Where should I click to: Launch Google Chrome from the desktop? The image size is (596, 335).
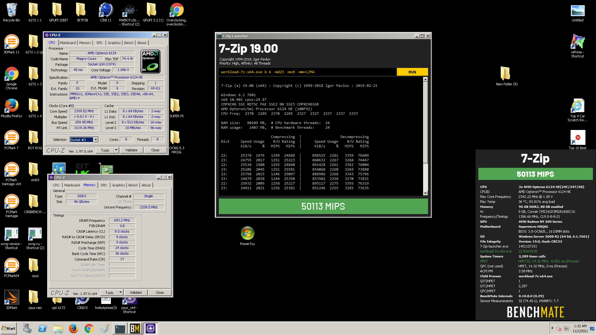coord(11,78)
